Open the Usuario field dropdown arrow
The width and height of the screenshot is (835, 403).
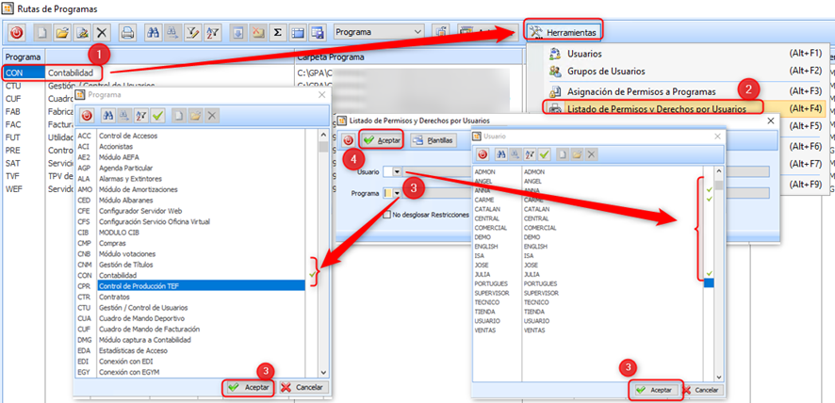(x=399, y=172)
